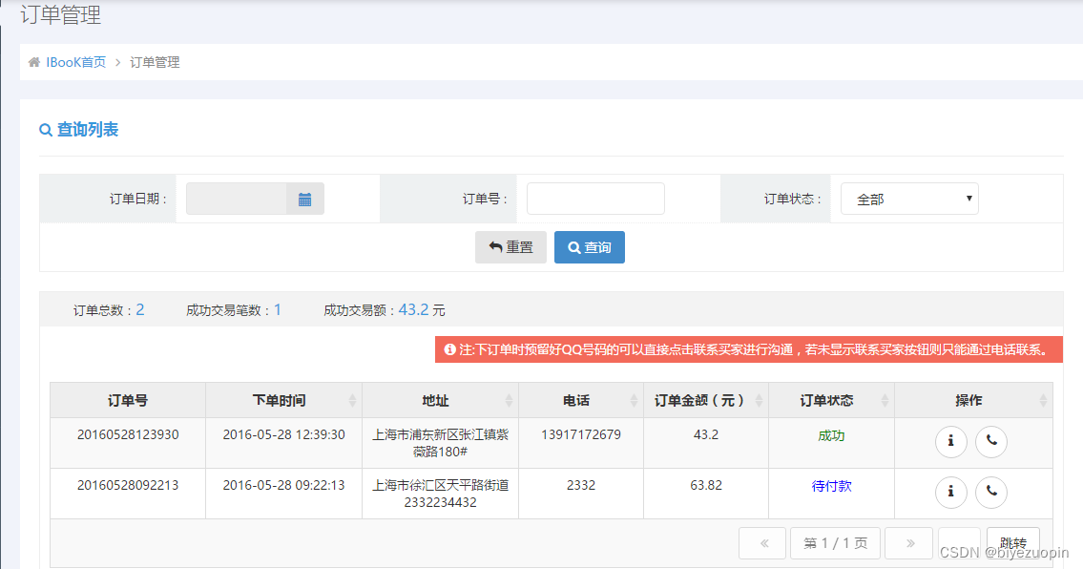This screenshot has width=1083, height=569.
Task: Contact buyer of order 20160528092213
Action: click(x=991, y=492)
